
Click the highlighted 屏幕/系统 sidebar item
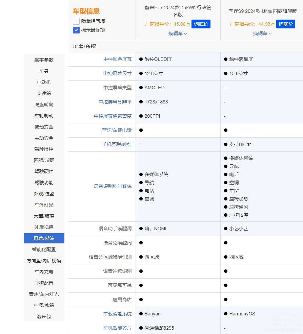[x=44, y=238]
